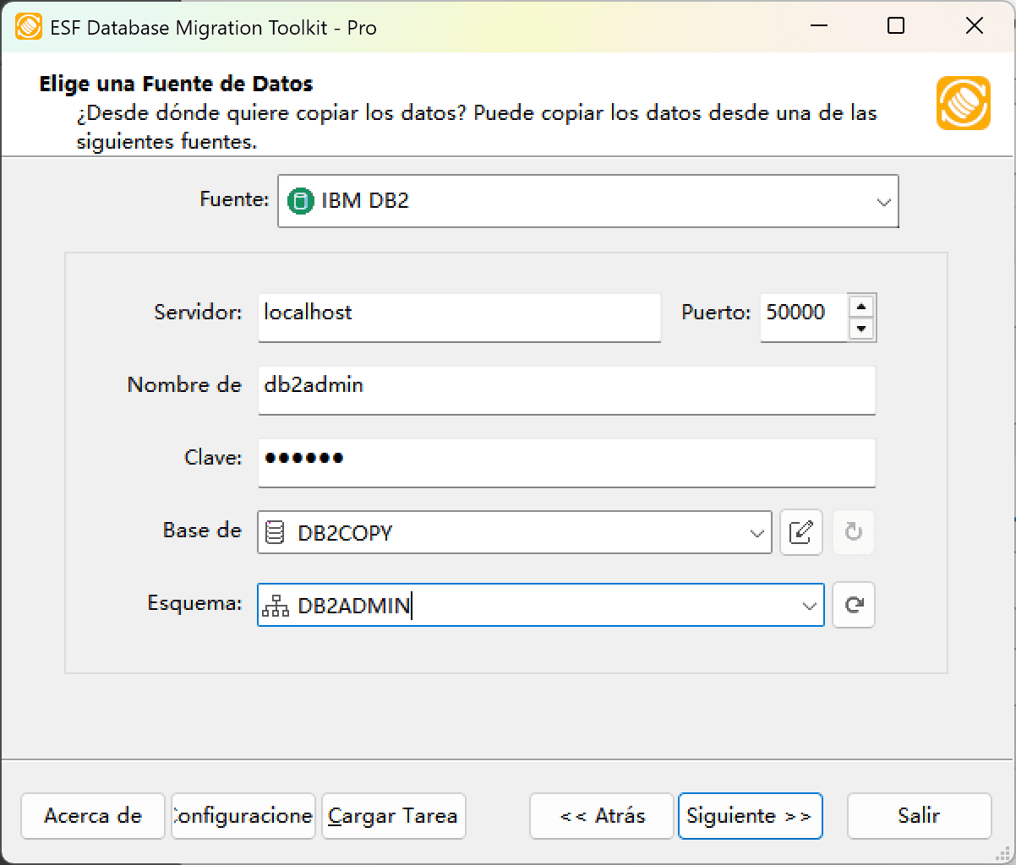Click the Siguiente button
1016x865 pixels.
click(750, 816)
